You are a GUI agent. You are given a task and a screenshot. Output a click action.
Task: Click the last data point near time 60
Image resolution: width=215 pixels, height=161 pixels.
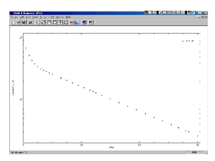click(197, 136)
